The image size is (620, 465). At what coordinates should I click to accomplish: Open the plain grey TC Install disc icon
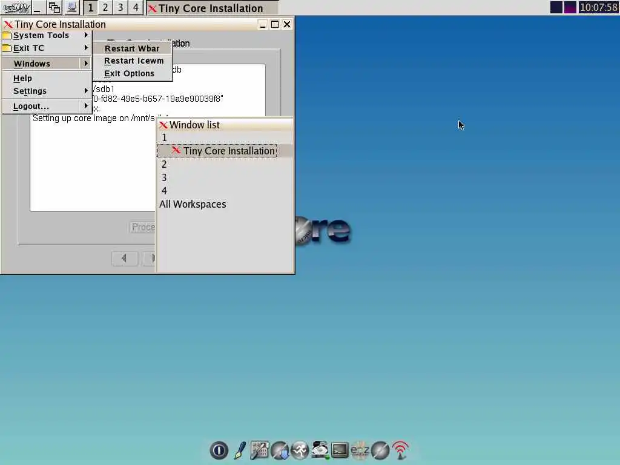pos(380,450)
